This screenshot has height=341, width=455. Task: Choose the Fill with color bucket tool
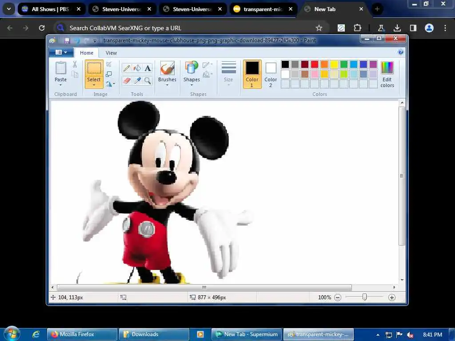point(137,68)
